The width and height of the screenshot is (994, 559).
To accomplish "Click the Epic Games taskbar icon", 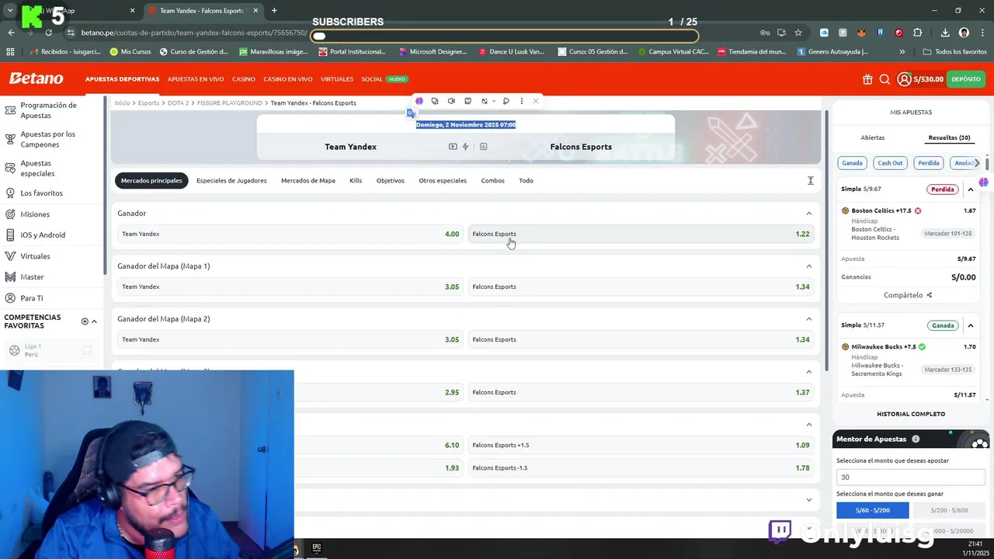I will tap(317, 547).
